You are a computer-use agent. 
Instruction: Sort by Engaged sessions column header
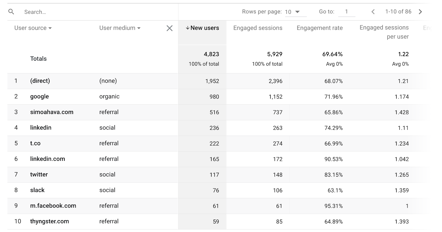pyautogui.click(x=257, y=28)
